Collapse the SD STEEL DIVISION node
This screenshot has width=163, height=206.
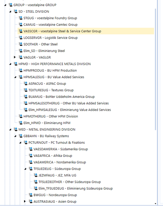point(10,11)
